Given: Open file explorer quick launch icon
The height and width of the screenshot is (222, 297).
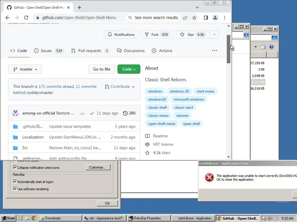Looking at the screenshot, I should point(27,219).
